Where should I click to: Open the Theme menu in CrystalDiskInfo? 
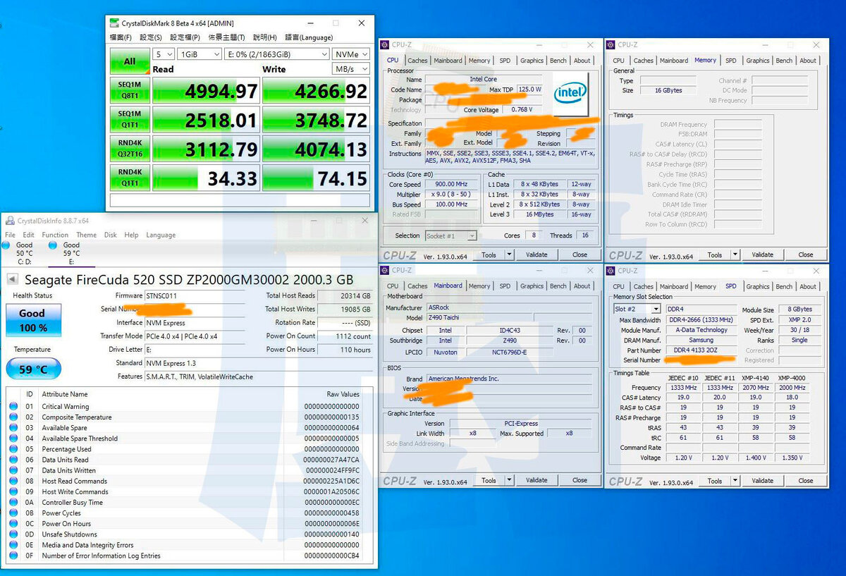pos(87,235)
